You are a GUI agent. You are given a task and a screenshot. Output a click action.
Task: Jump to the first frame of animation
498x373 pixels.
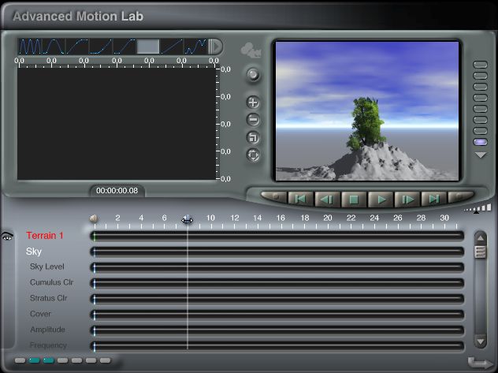pyautogui.click(x=300, y=200)
